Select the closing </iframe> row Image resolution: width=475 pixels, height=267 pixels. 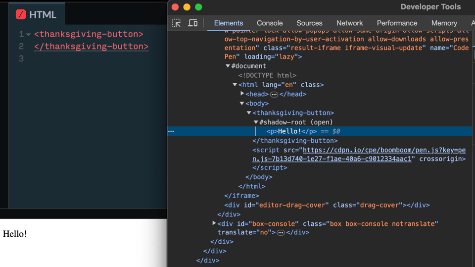tap(242, 196)
